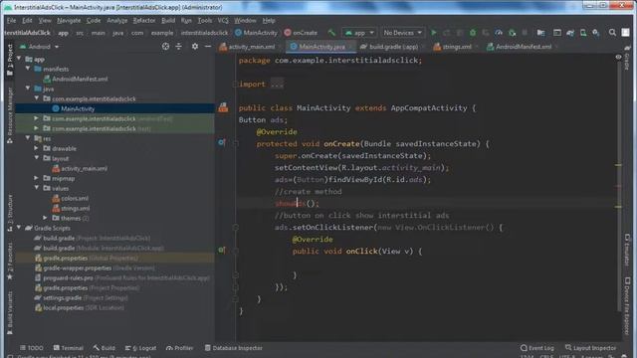
Task: Open the app run configuration dropdown
Action: [359, 33]
